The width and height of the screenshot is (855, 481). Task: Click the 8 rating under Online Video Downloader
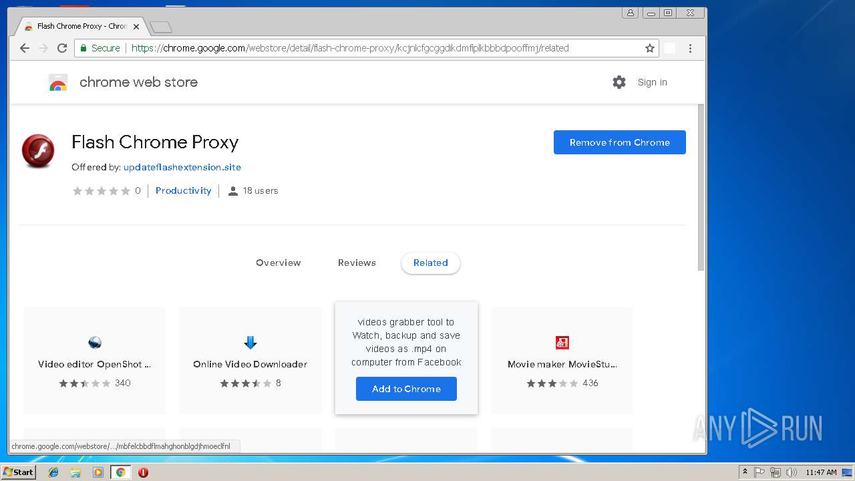(x=279, y=383)
